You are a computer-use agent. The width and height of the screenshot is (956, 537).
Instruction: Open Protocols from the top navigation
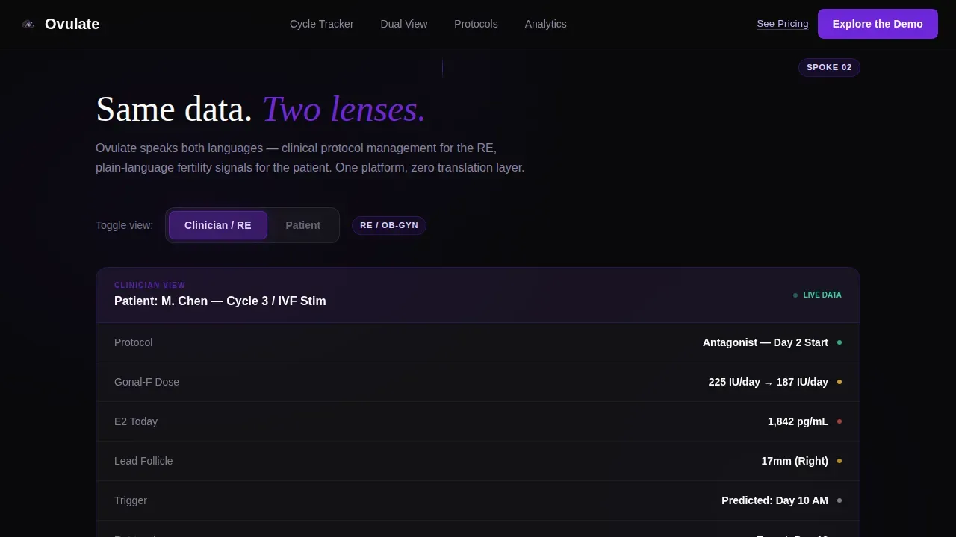476,24
